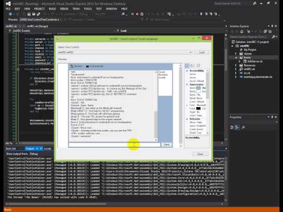Open the VIEW menu
Image resolution: width=283 pixels, height=212 pixels.
point(27,9)
